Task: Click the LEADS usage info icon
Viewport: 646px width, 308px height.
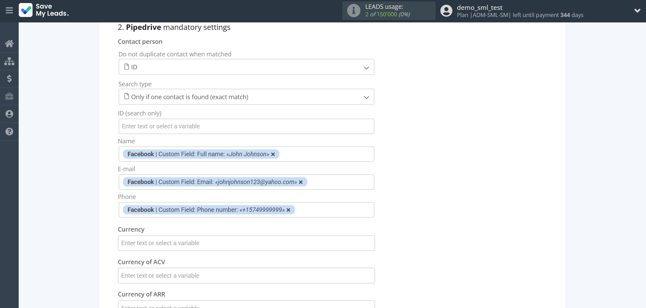Action: pyautogui.click(x=353, y=11)
